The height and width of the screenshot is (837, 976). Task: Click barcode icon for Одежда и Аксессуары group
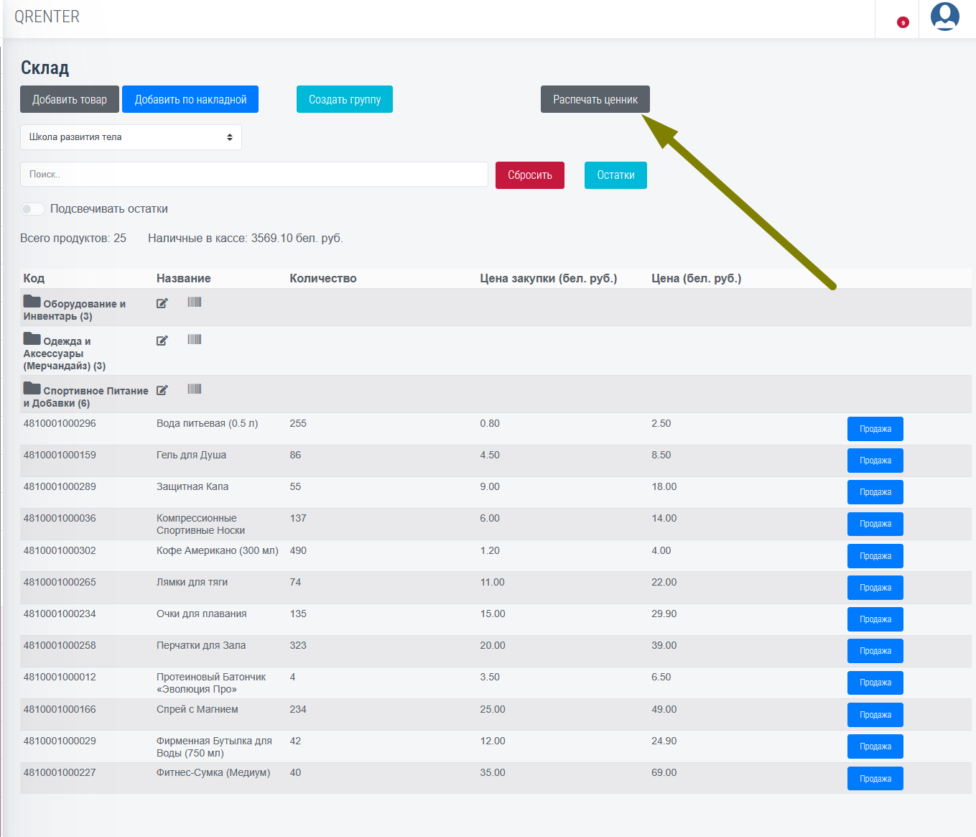tap(195, 340)
